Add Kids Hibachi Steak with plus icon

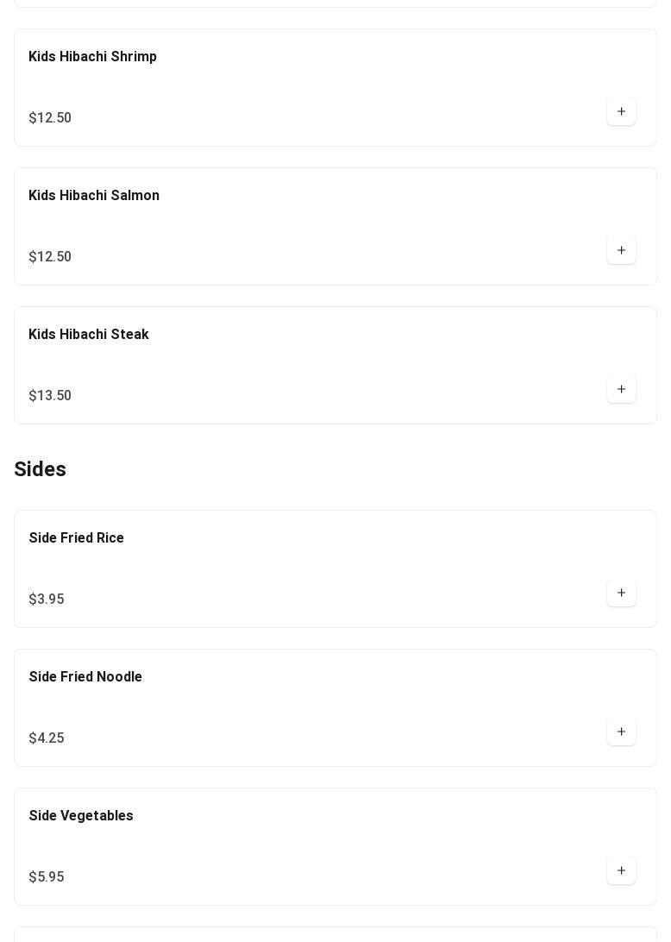621,390
